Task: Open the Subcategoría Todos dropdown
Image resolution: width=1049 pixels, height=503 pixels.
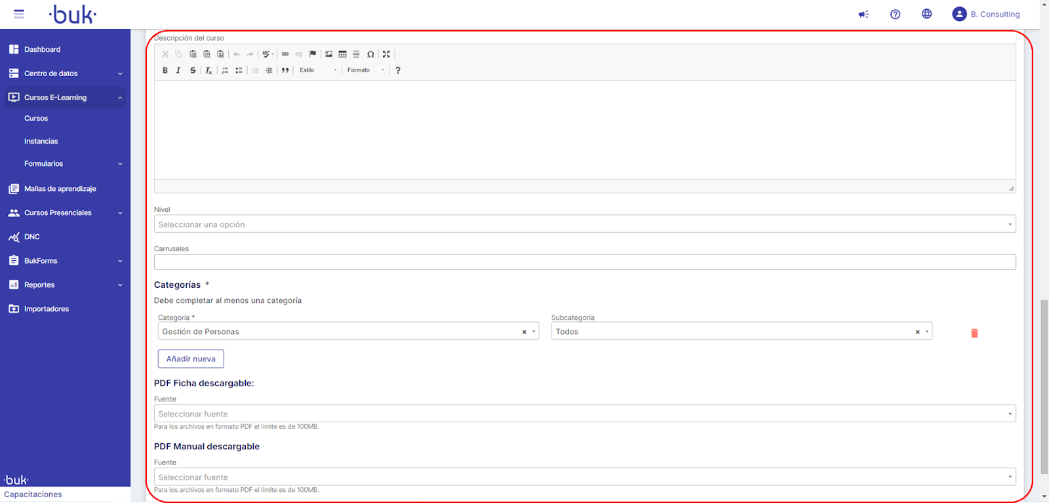Action: 742,331
